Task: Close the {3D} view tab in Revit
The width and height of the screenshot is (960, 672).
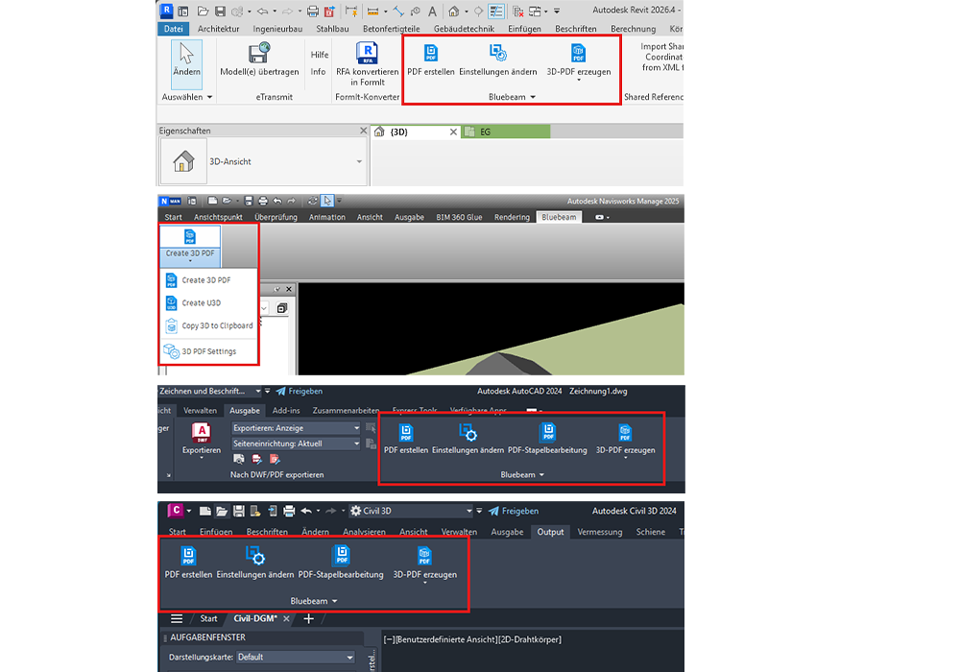Action: click(x=453, y=132)
